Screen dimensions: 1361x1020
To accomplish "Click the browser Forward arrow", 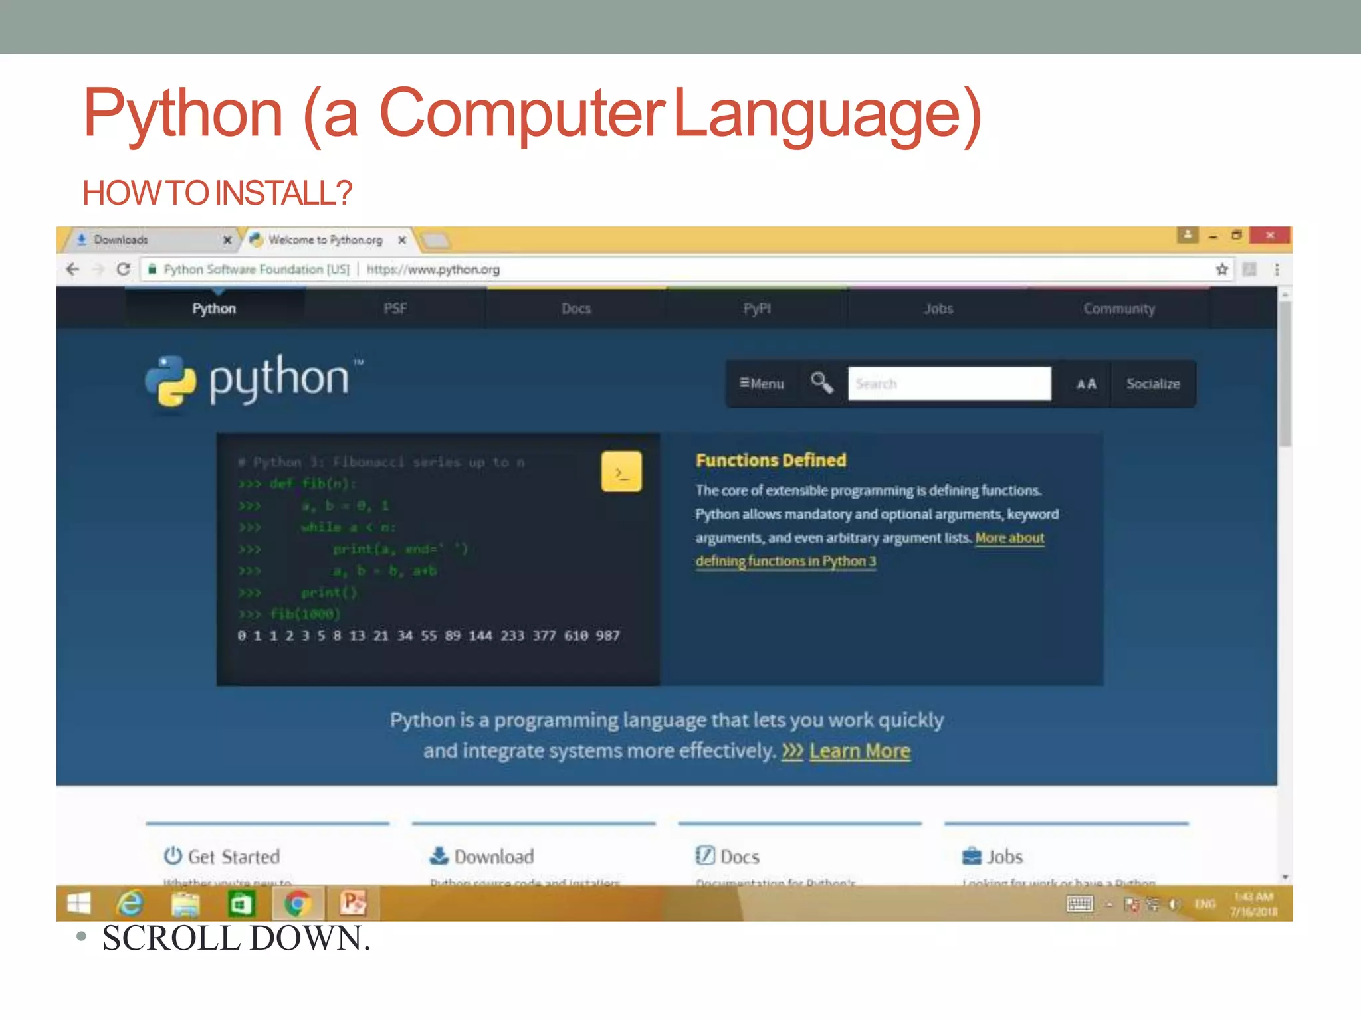I will click(98, 269).
